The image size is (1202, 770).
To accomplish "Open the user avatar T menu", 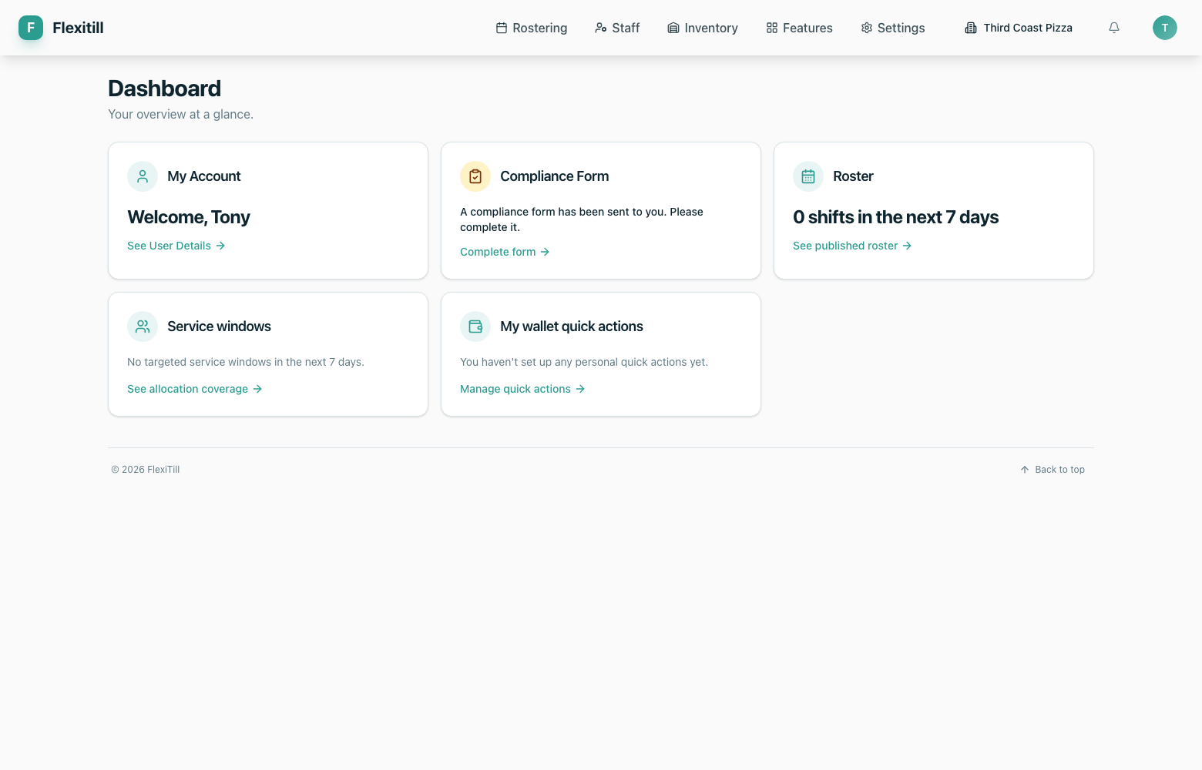I will (x=1165, y=28).
